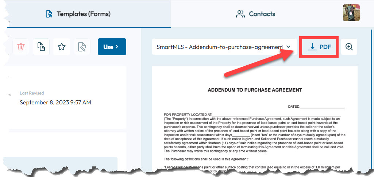Image resolution: width=374 pixels, height=177 pixels.
Task: Click the Contacts people icon
Action: tap(240, 14)
